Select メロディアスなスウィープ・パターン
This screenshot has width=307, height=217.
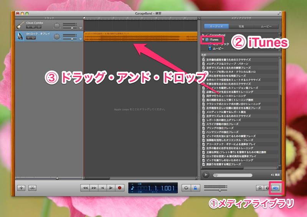pos(227,64)
